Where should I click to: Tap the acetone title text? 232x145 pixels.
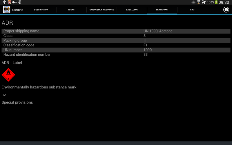pyautogui.click(x=17, y=10)
